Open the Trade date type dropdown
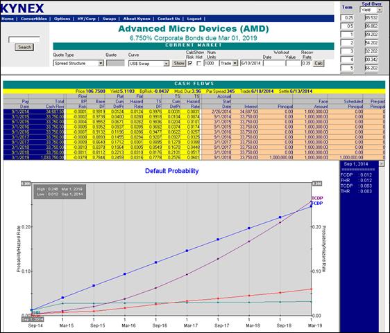390x333 pixels. coord(229,63)
